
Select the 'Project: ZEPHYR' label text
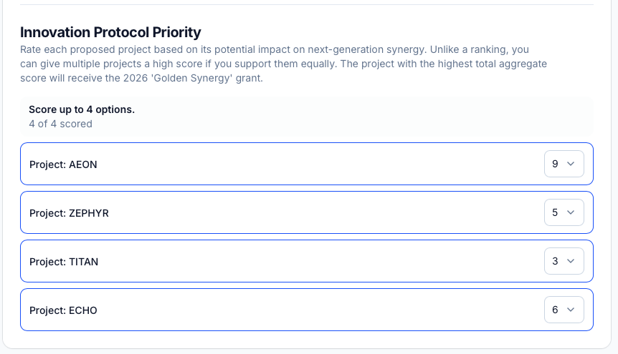click(x=69, y=213)
